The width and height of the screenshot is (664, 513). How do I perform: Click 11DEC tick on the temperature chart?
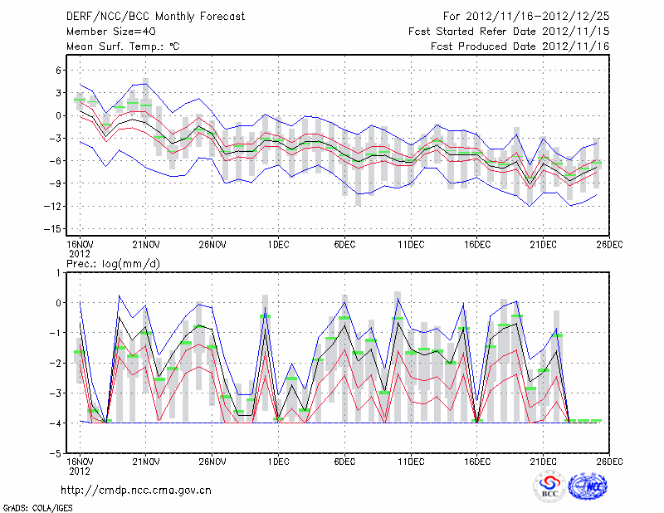(x=411, y=246)
